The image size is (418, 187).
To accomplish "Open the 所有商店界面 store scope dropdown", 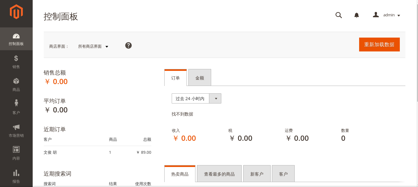I will click(x=93, y=47).
